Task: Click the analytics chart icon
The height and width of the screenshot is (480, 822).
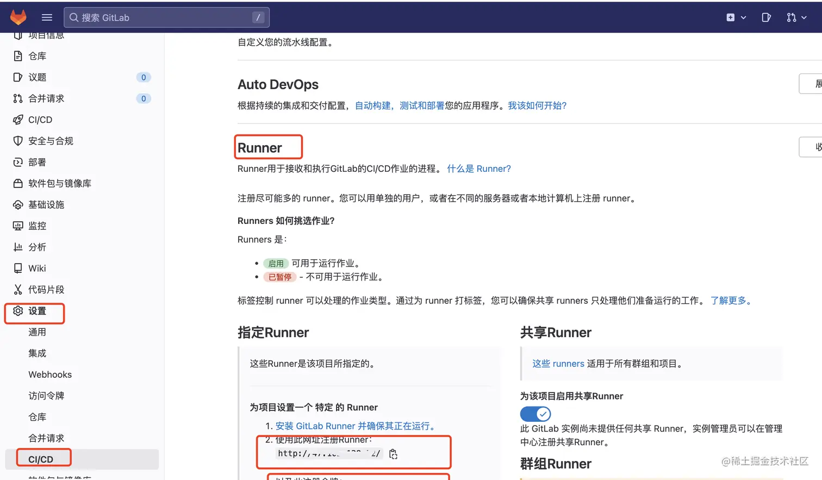Action: click(x=18, y=247)
